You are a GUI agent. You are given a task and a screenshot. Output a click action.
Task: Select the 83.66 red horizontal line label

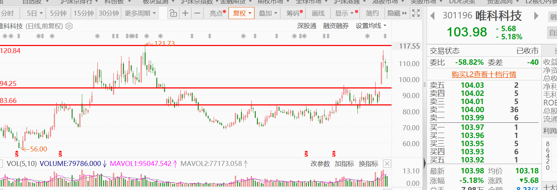coord(8,100)
